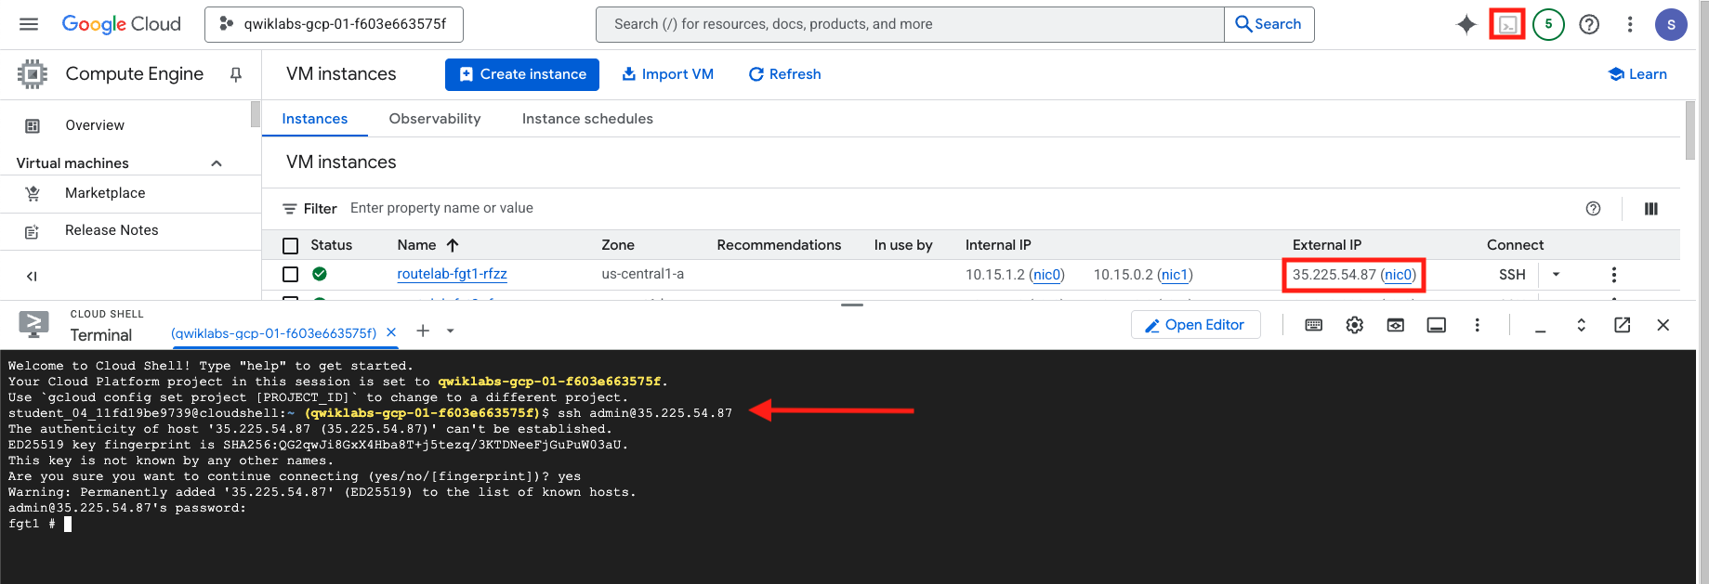Click the Connect column header
The width and height of the screenshot is (1709, 584).
[1515, 245]
